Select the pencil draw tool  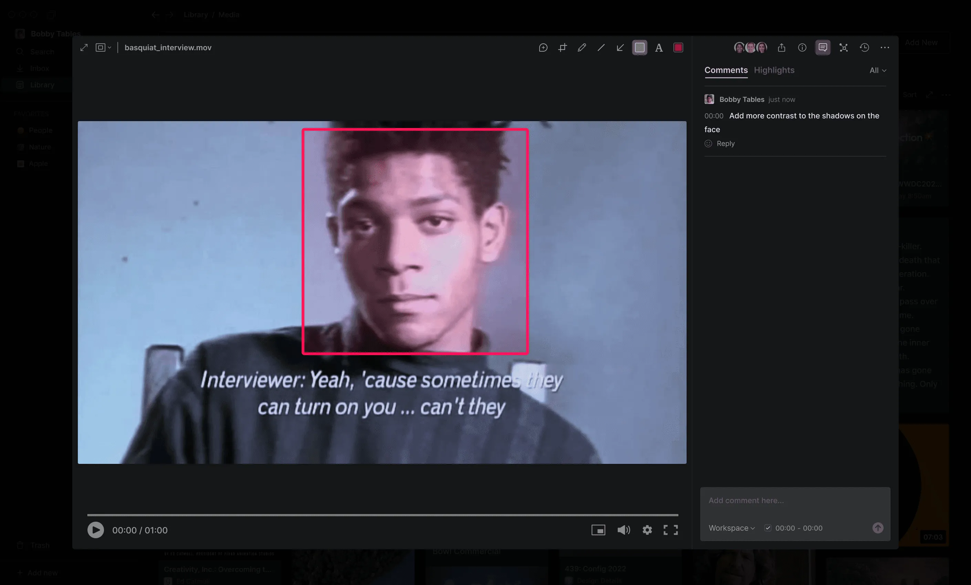tap(582, 48)
